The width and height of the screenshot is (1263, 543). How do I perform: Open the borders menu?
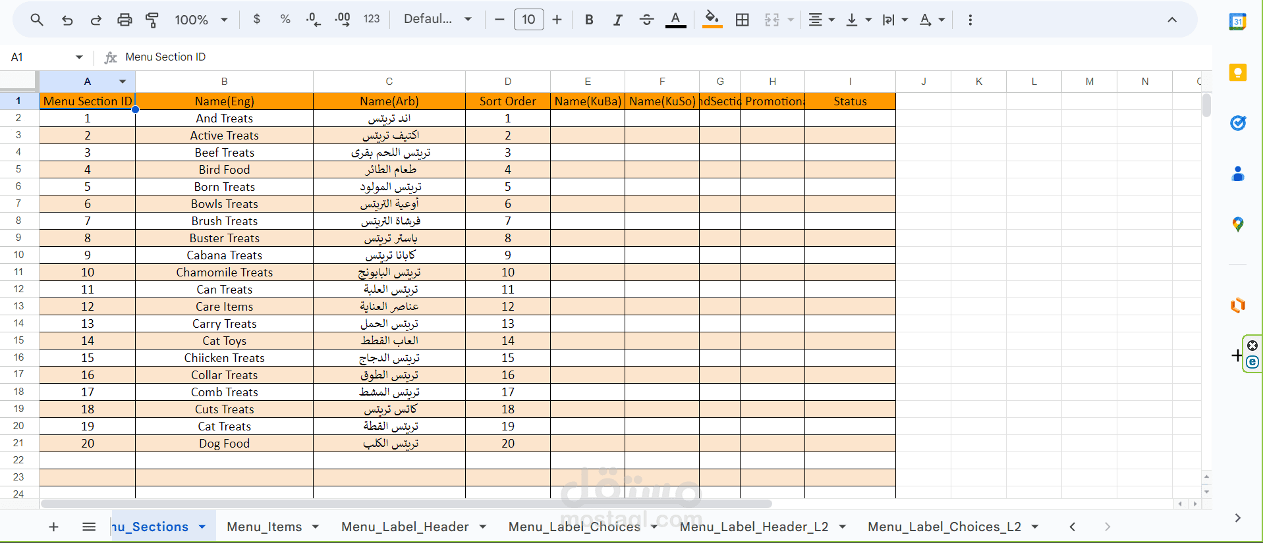(x=743, y=20)
